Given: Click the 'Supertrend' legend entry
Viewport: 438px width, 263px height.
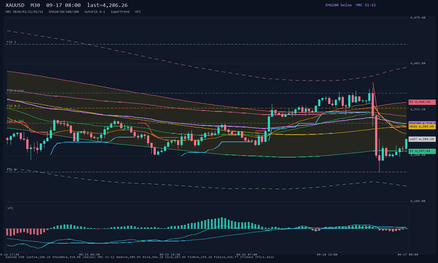Looking at the screenshot, I should point(120,12).
